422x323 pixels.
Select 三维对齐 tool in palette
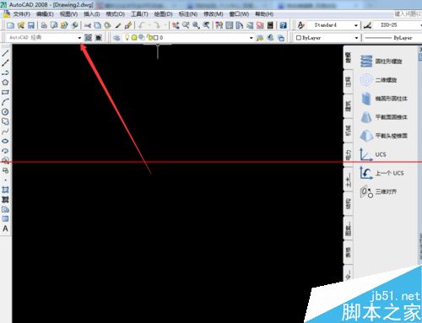point(378,191)
